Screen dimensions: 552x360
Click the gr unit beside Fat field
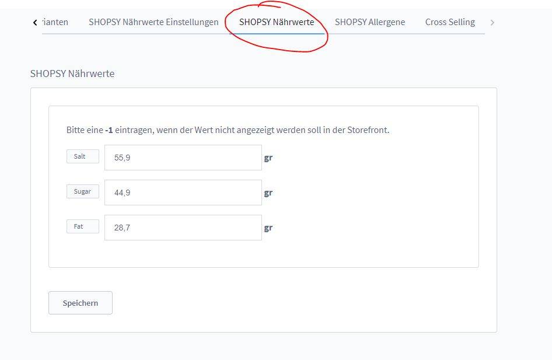coord(268,228)
